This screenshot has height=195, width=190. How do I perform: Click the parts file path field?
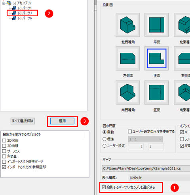pyautogui.click(x=146, y=168)
